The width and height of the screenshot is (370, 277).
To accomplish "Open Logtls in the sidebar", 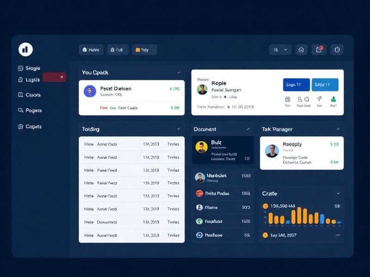I will [x=29, y=79].
